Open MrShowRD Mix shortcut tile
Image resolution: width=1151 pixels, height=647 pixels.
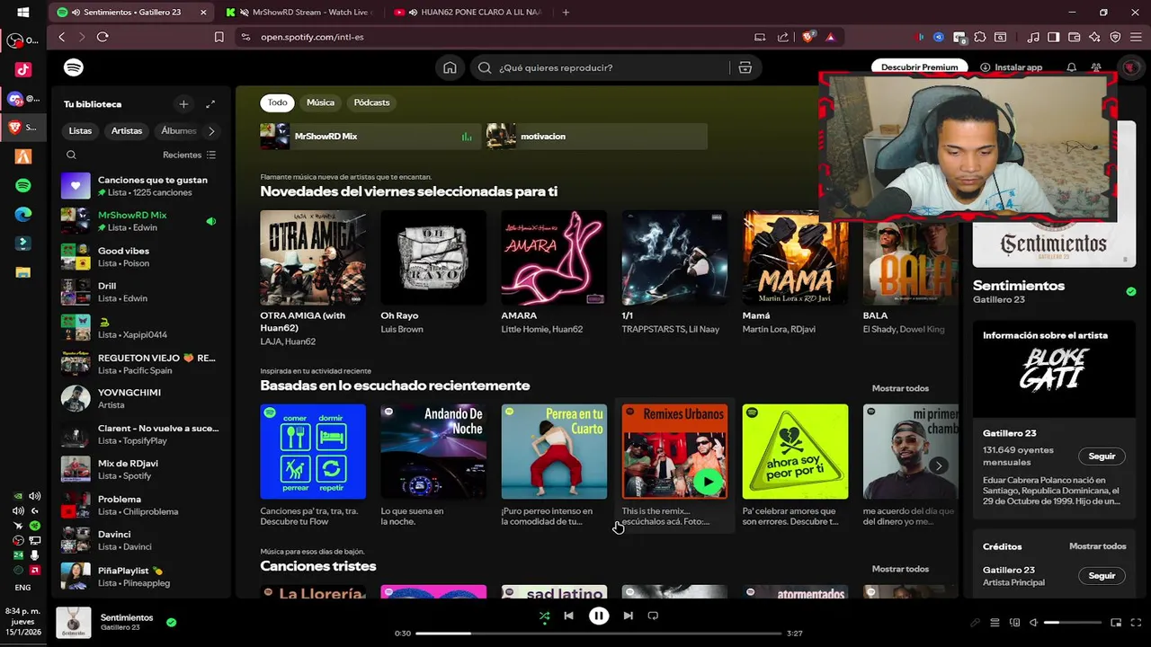[370, 137]
